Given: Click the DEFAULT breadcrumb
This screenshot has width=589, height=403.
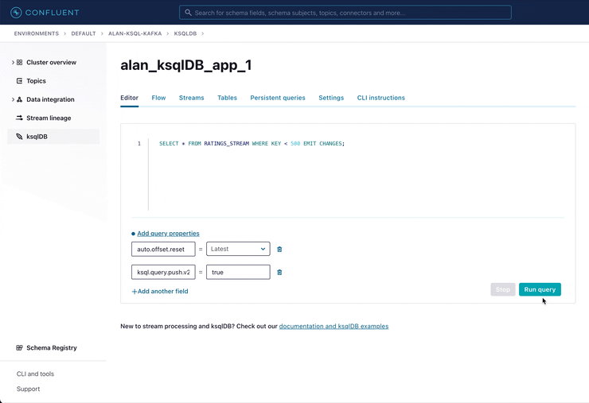Looking at the screenshot, I should (x=84, y=33).
